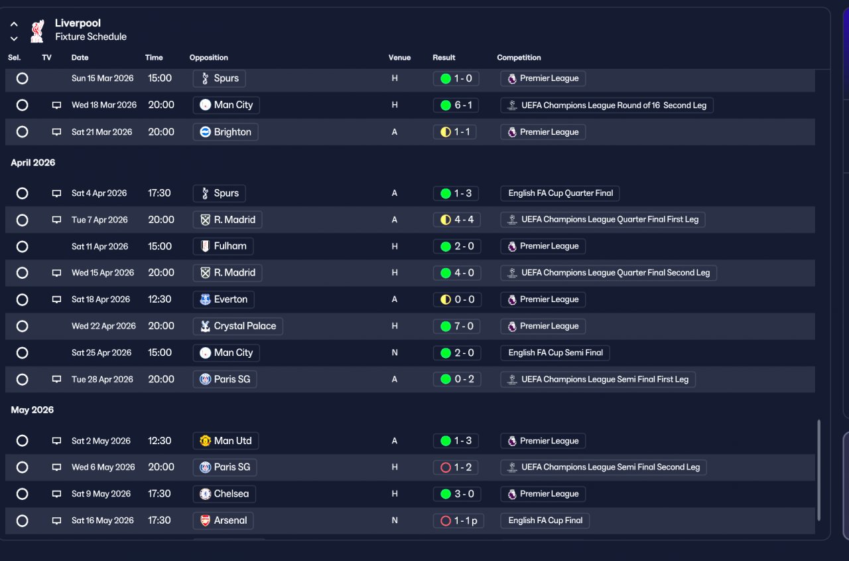This screenshot has height=561, width=849.
Task: Click TV icon on Everton 18 Apr row
Action: tap(56, 299)
